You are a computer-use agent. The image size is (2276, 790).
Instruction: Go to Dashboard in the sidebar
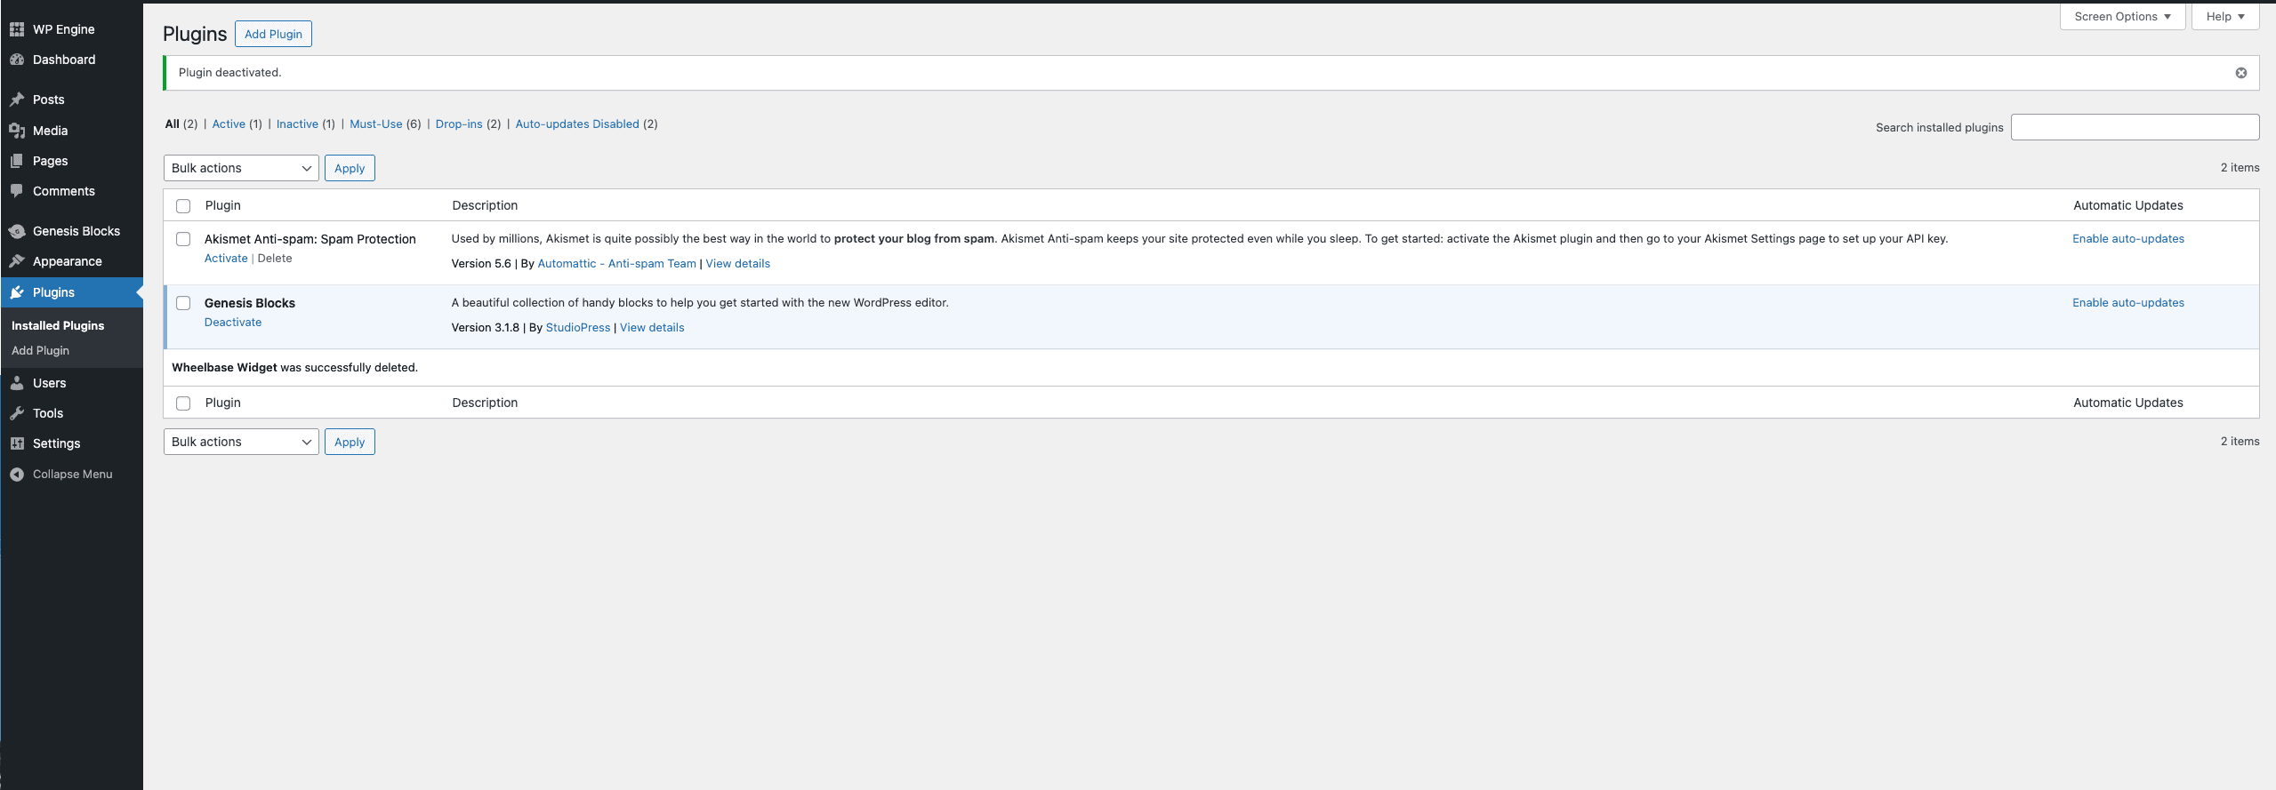point(71,60)
